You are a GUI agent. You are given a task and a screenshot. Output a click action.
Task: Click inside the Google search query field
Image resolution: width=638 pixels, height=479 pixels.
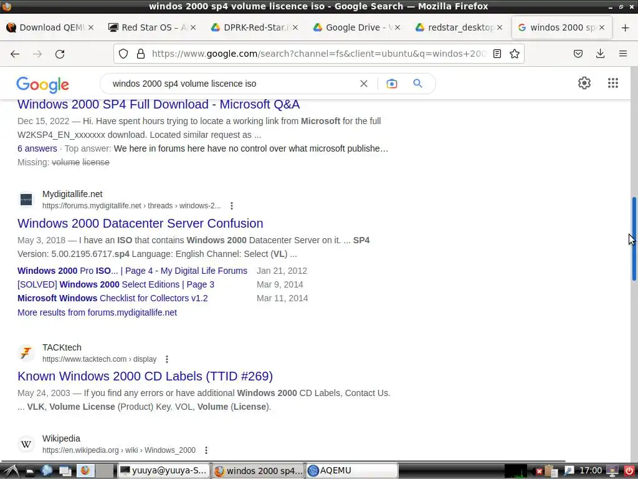[x=232, y=84]
